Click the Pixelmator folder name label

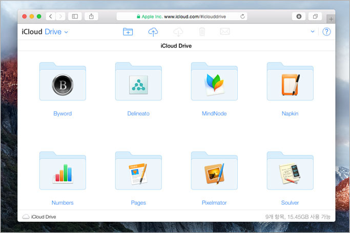(214, 203)
